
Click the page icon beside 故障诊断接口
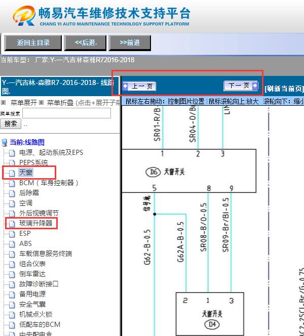(12, 284)
